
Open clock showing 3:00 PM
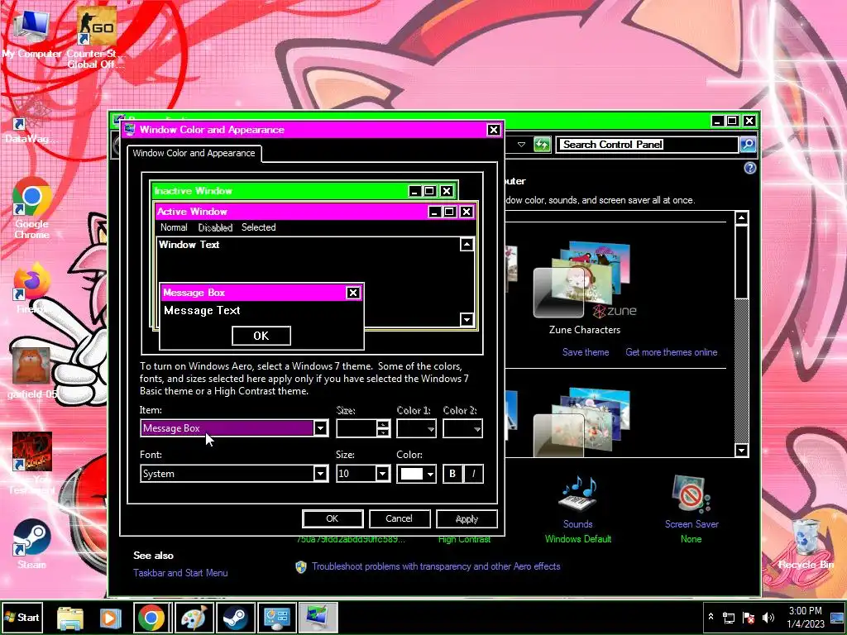pyautogui.click(x=805, y=617)
